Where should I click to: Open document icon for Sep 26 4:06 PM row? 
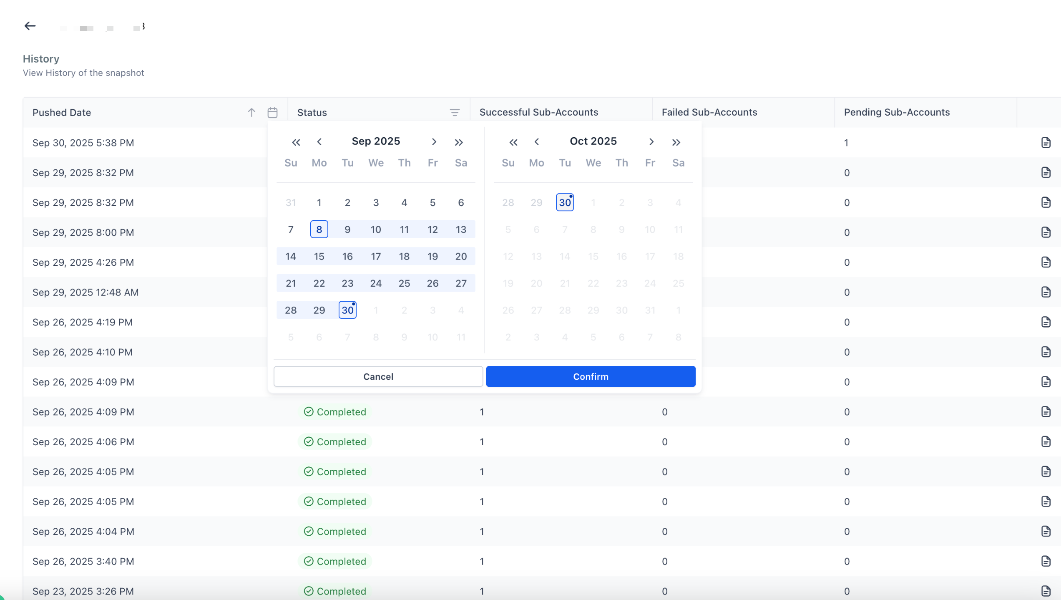(x=1046, y=441)
